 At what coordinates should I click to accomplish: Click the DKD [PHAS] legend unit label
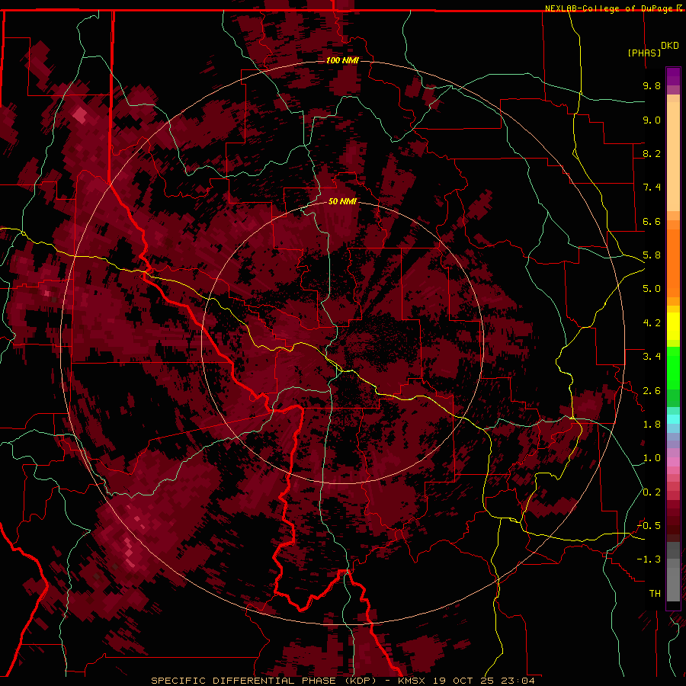click(x=652, y=49)
